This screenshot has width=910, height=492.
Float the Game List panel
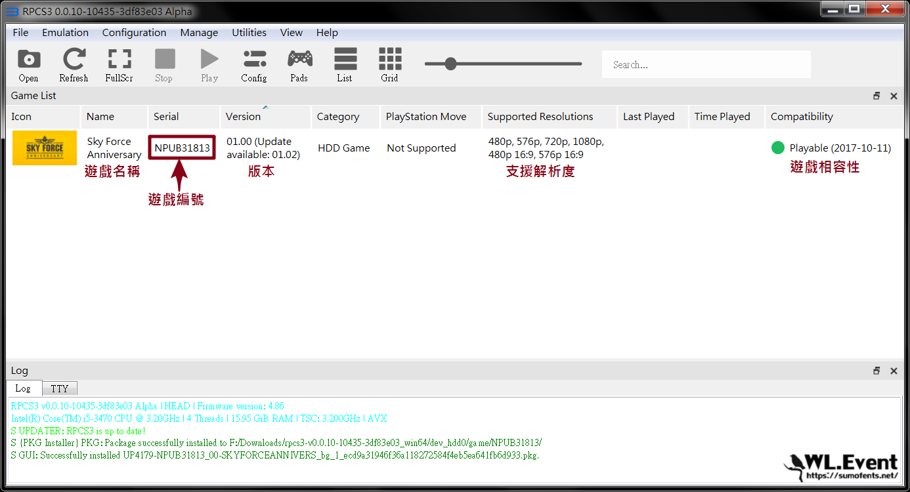(x=877, y=96)
